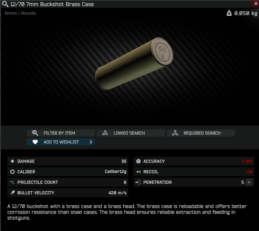
Task: Expand the Penetration details dropdown arrow
Action: click(x=249, y=182)
